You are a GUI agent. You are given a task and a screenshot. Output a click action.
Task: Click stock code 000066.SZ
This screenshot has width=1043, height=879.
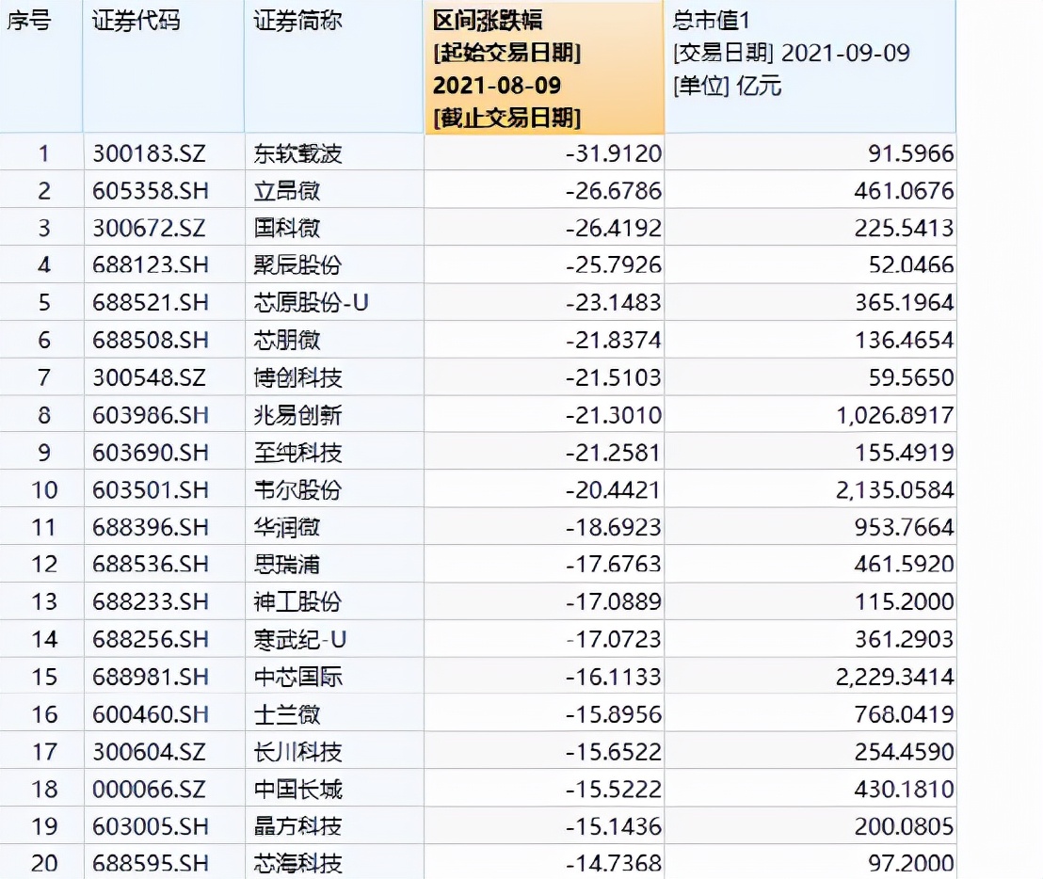tap(150, 789)
